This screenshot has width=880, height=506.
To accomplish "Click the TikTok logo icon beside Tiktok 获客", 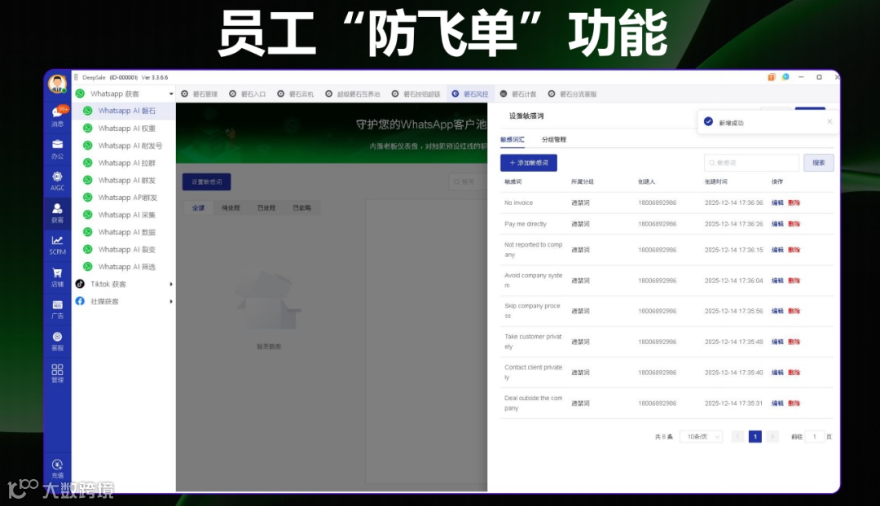I will click(x=80, y=284).
